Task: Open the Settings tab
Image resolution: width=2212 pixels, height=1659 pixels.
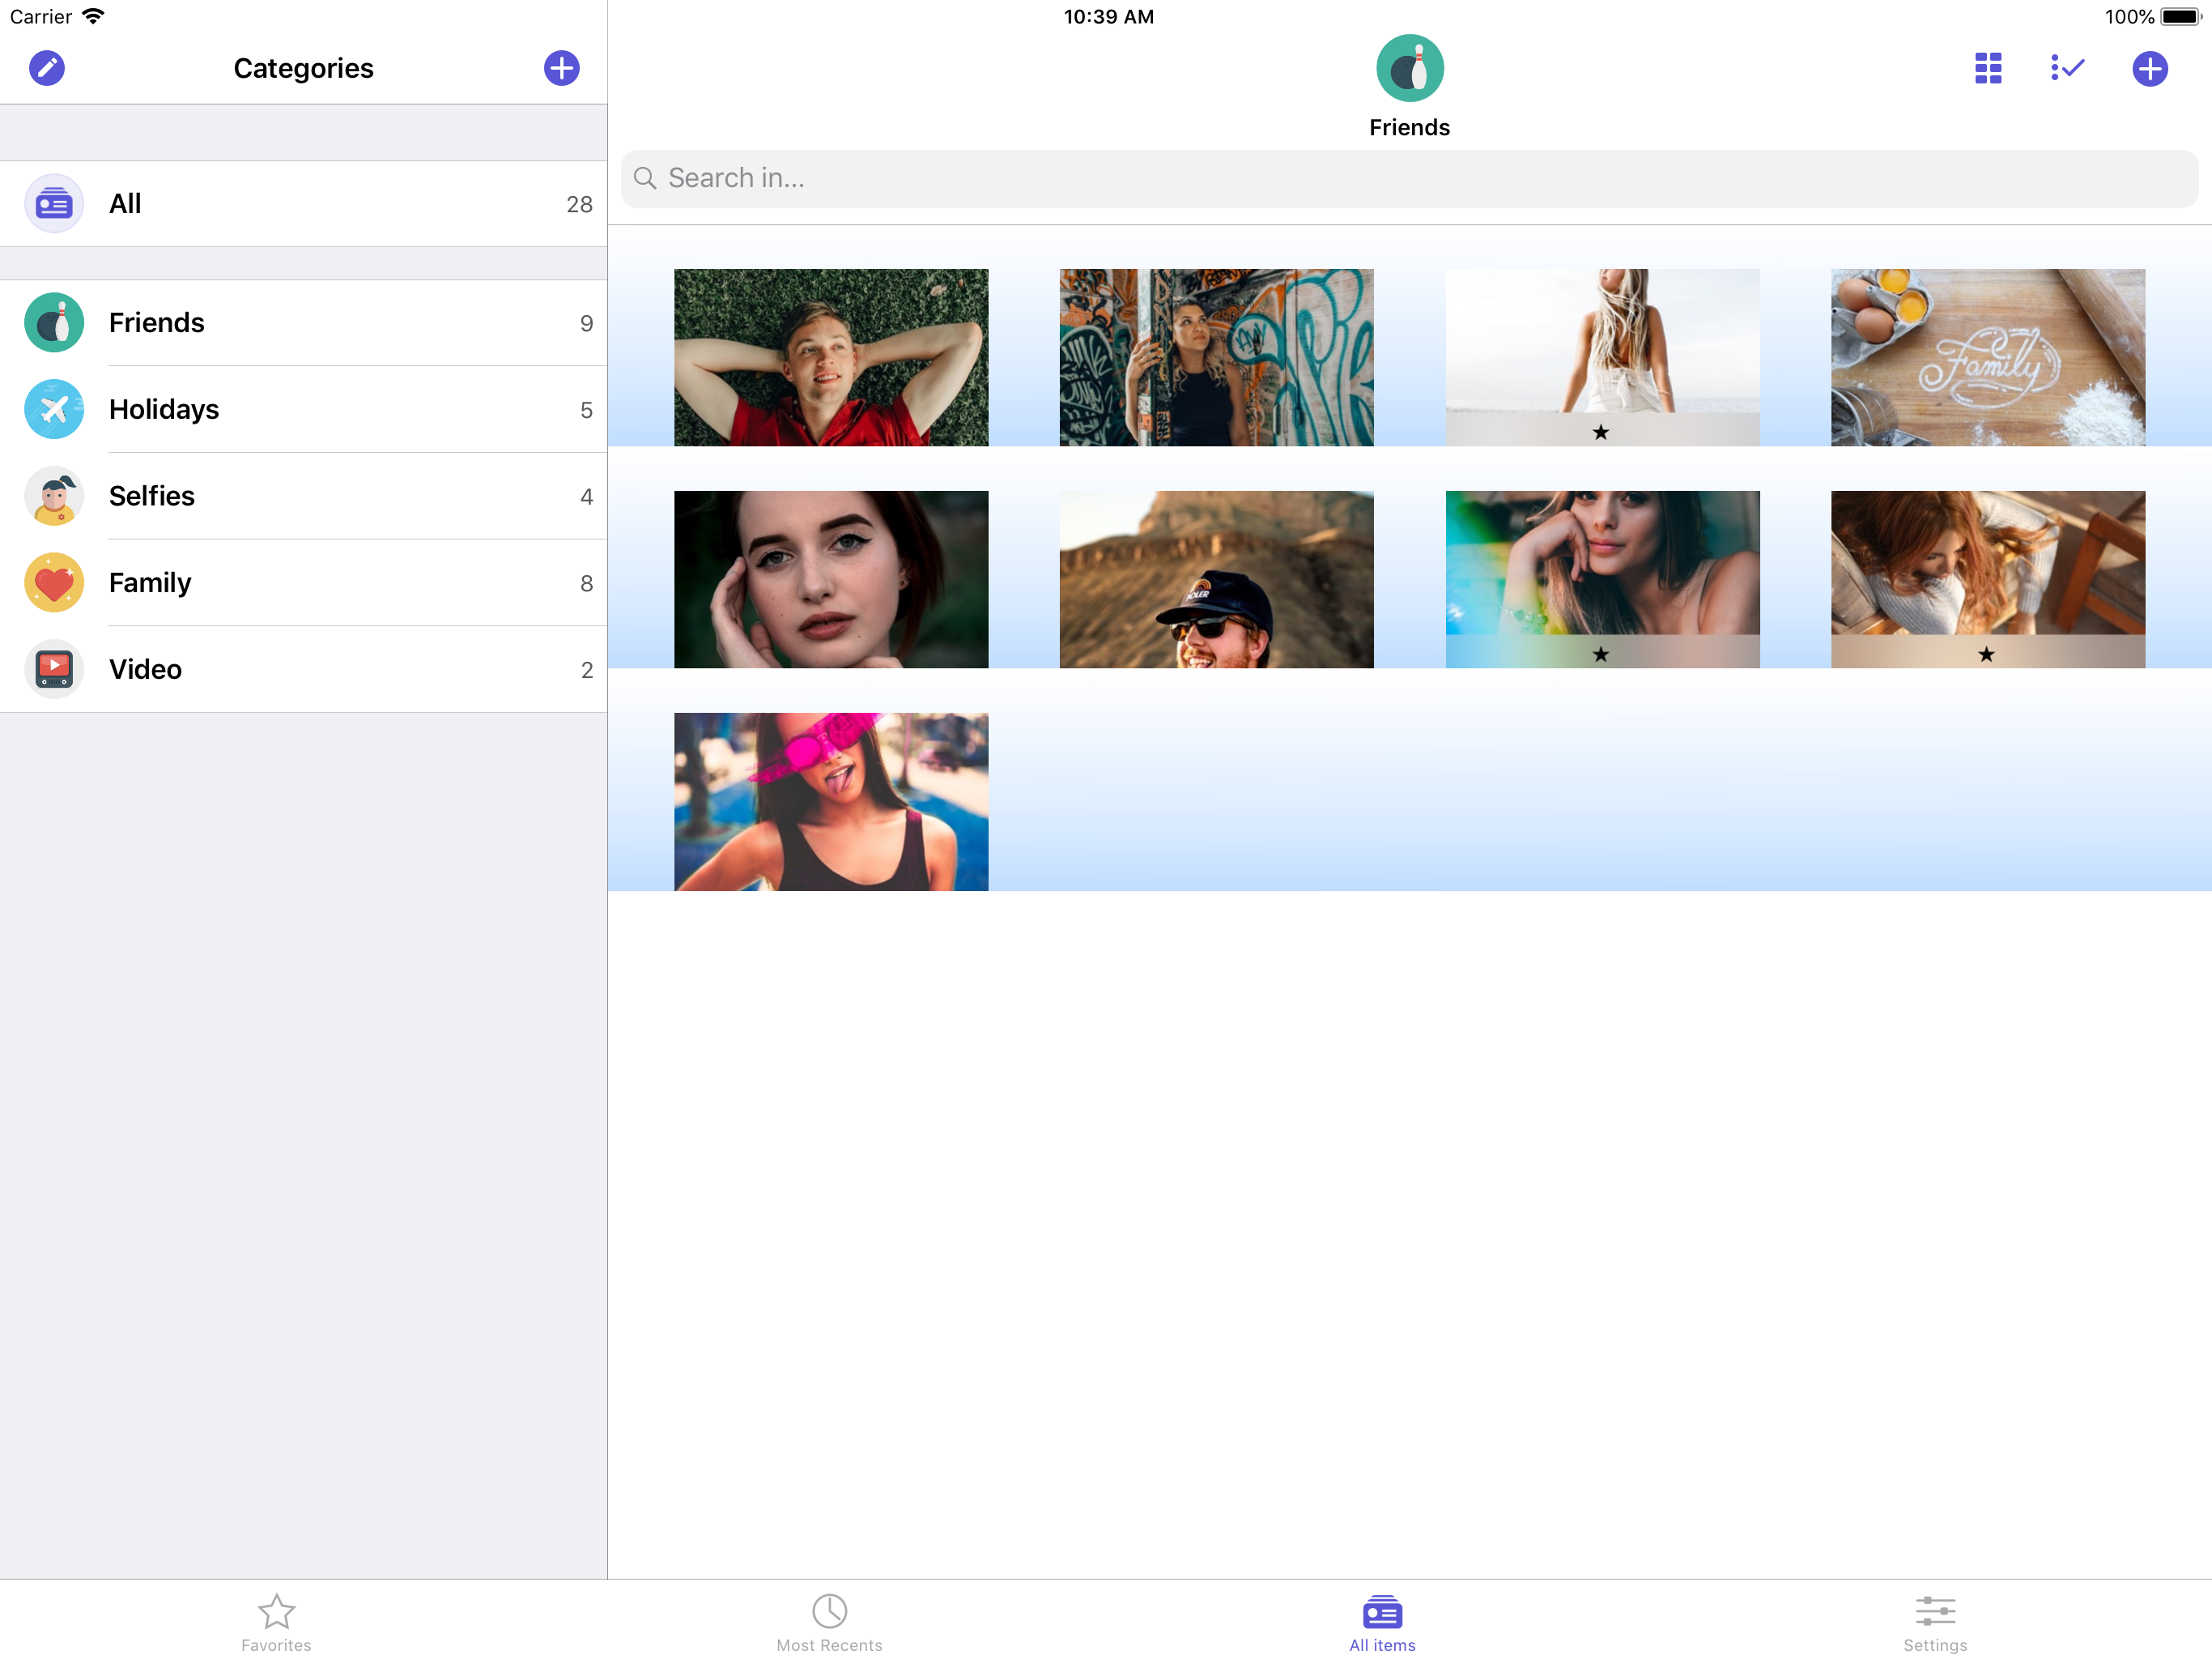Action: [x=1934, y=1622]
